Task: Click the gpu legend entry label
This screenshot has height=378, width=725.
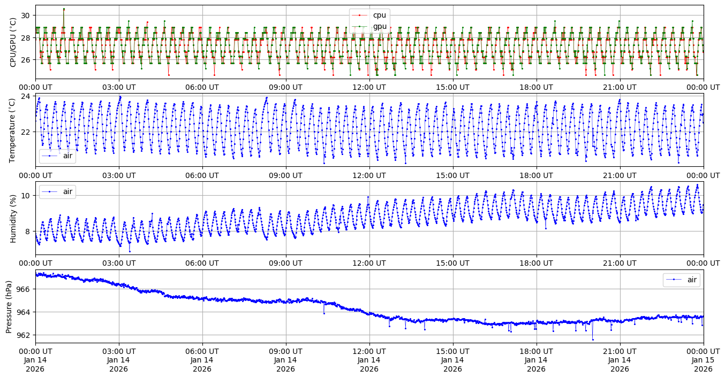Action: pos(380,26)
